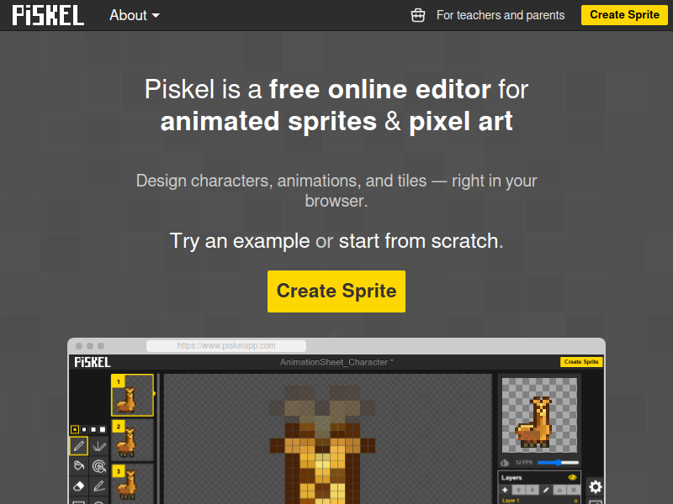Image resolution: width=673 pixels, height=504 pixels.
Task: Click the header Create Sprite button
Action: (624, 15)
